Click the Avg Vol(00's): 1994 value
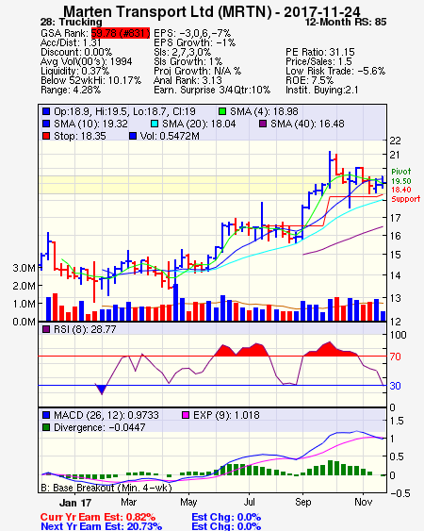 (x=87, y=61)
